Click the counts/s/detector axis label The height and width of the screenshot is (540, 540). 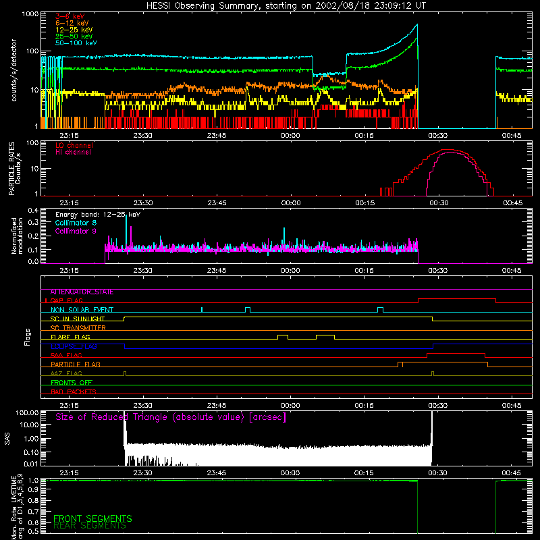14,70
